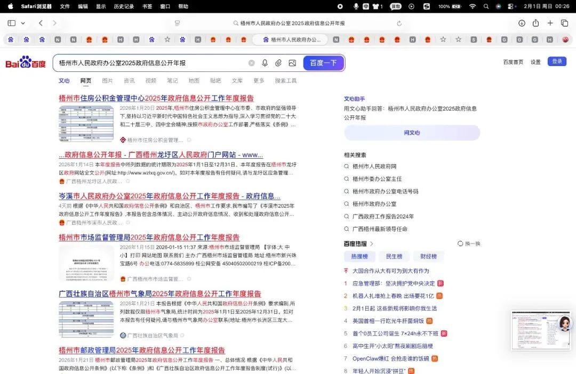Screen dimensions: 576x374
Task: Switch to the 图片 tab
Action: tap(107, 81)
